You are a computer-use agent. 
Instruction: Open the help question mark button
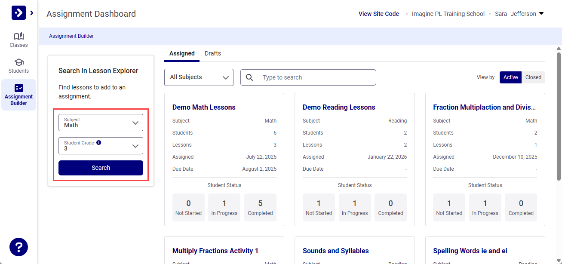[18, 247]
